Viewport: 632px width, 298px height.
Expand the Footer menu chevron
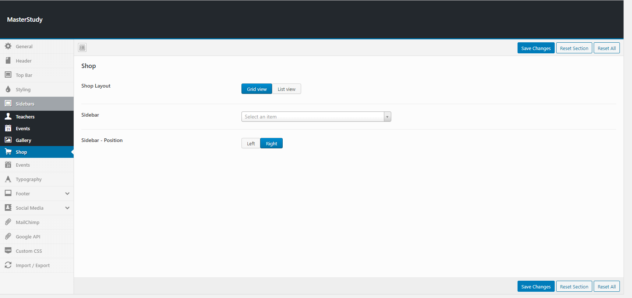pyautogui.click(x=67, y=194)
